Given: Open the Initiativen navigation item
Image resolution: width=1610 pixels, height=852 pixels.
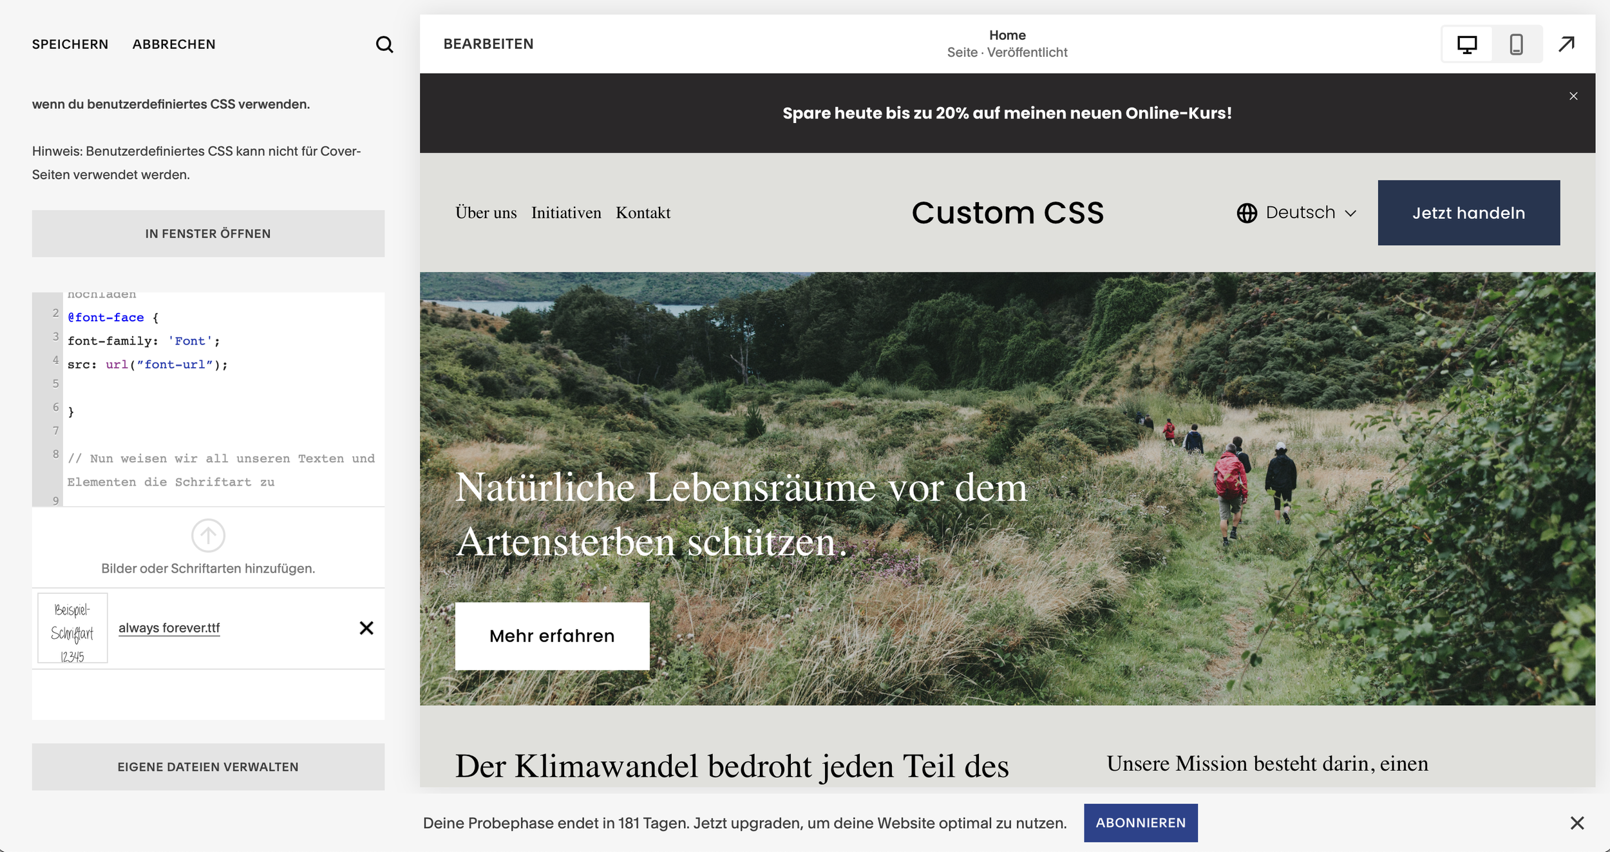Looking at the screenshot, I should (x=566, y=213).
